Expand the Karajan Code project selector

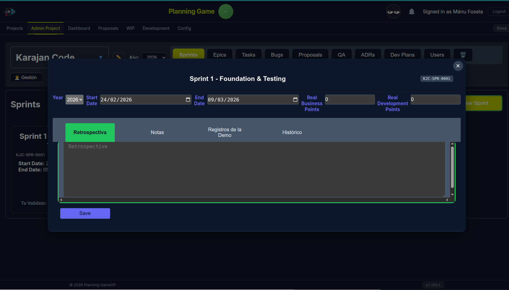click(100, 57)
